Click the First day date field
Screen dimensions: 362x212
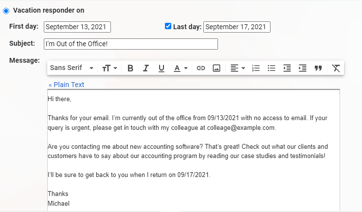tap(77, 27)
